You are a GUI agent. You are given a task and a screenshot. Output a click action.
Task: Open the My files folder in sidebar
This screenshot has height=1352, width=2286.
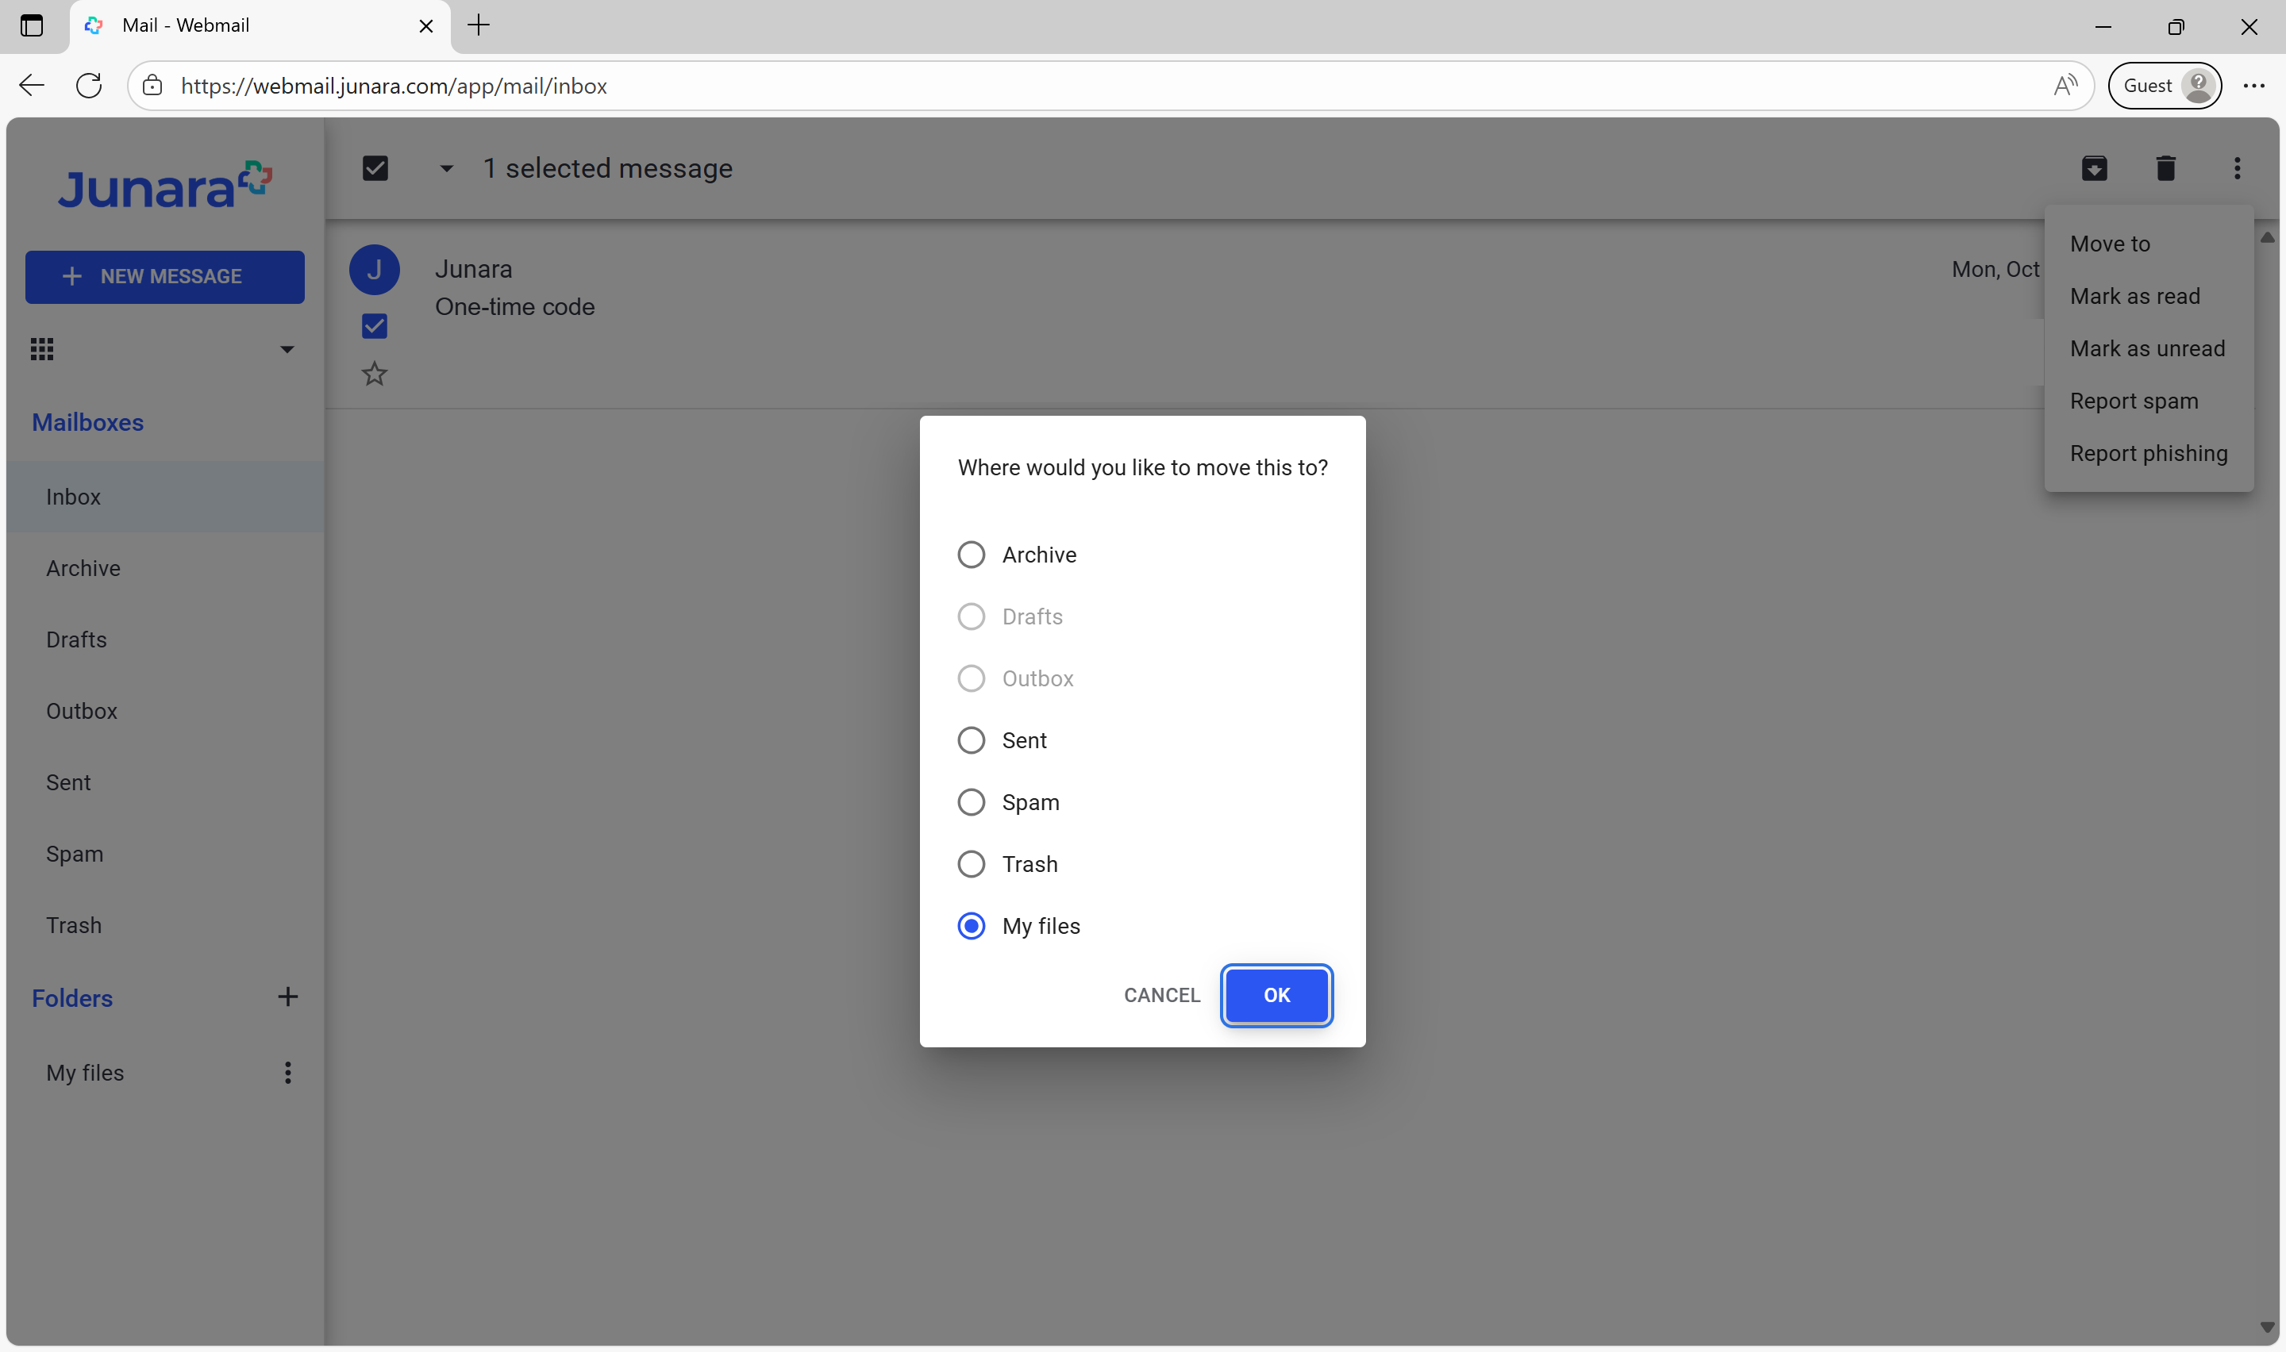tap(85, 1072)
